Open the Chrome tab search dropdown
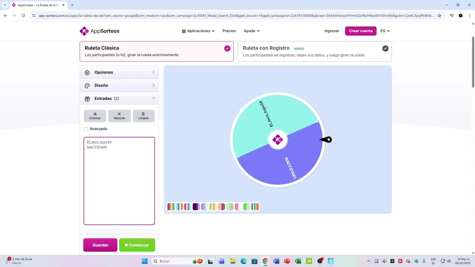The height and width of the screenshot is (267, 475). click(x=5, y=5)
